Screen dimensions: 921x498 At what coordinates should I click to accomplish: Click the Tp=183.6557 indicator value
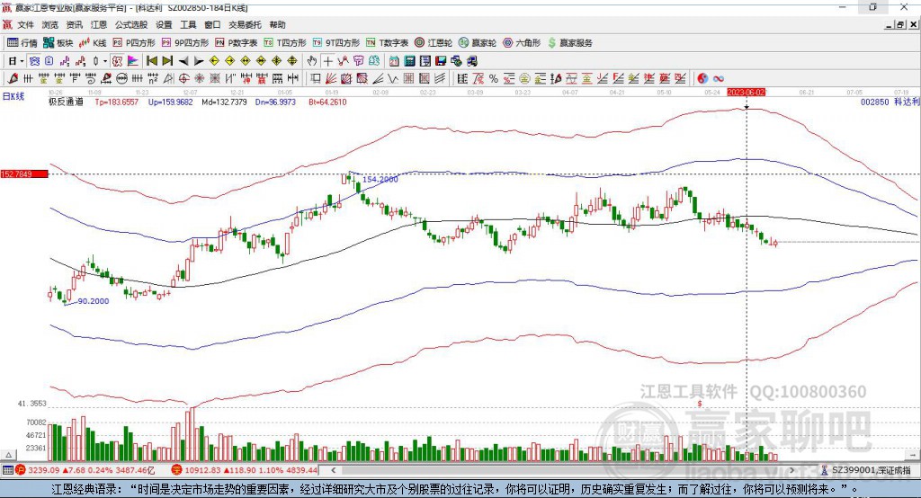[117, 102]
